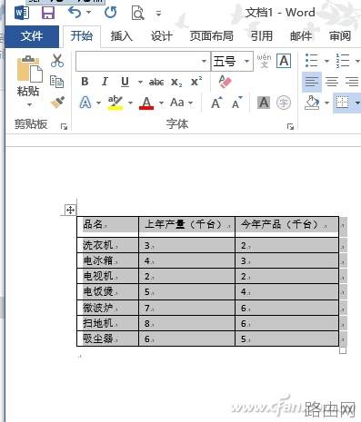Activate the Format Painter brush
Screen dimensions: 361x422
click(57, 103)
